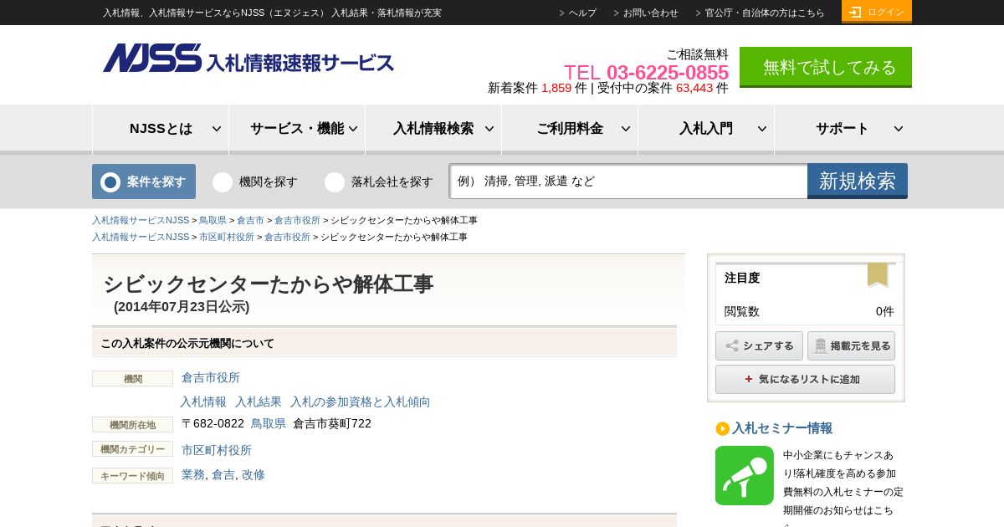Image resolution: width=1004 pixels, height=527 pixels.
Task: Click the シェアする button
Action: tap(759, 345)
